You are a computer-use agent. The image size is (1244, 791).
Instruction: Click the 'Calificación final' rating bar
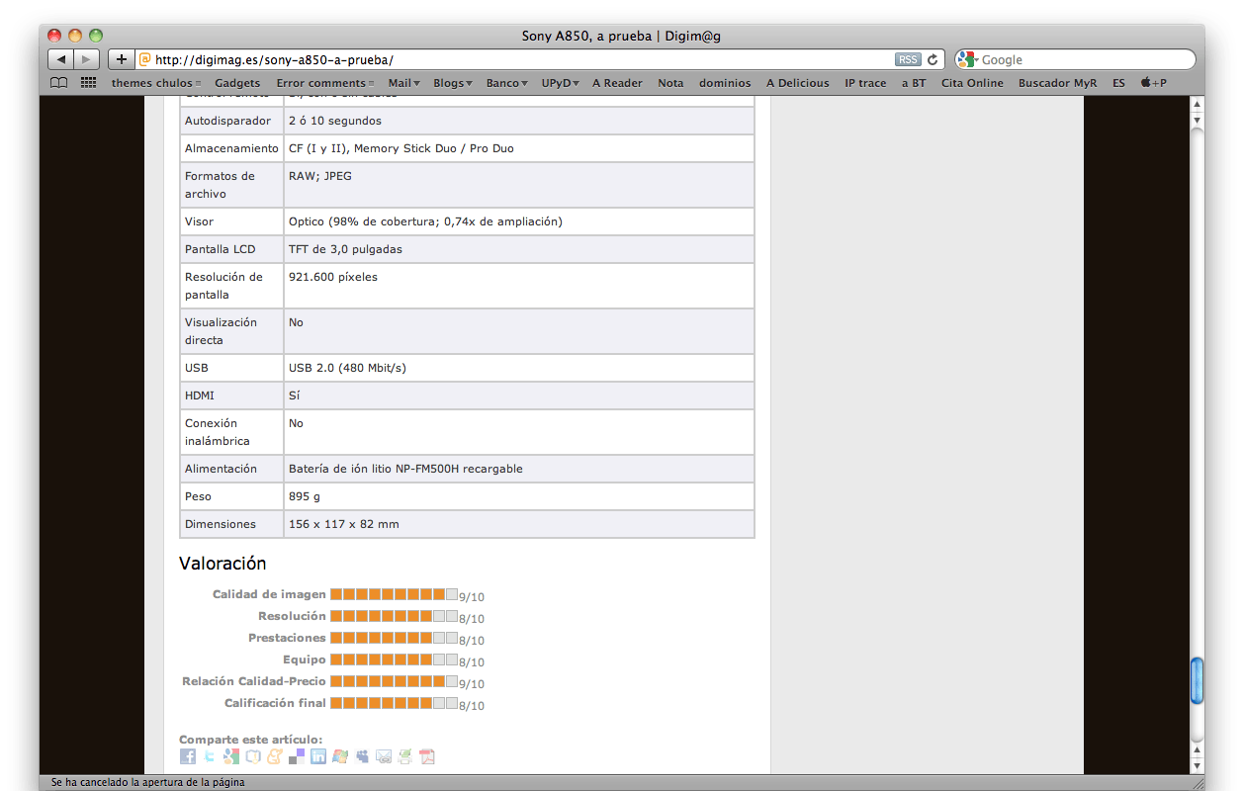pyautogui.click(x=394, y=703)
